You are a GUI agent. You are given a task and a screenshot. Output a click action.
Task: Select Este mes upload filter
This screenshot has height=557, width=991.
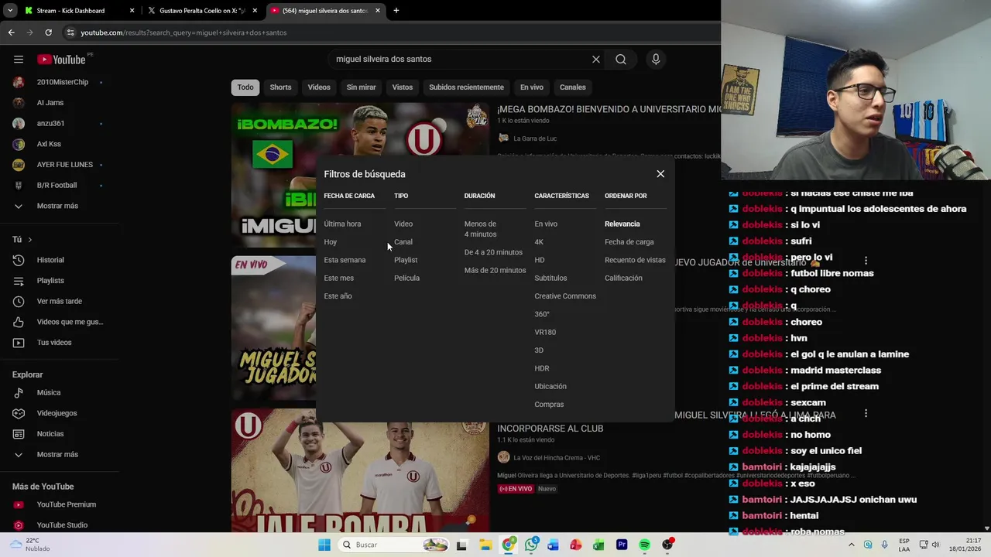pos(338,278)
